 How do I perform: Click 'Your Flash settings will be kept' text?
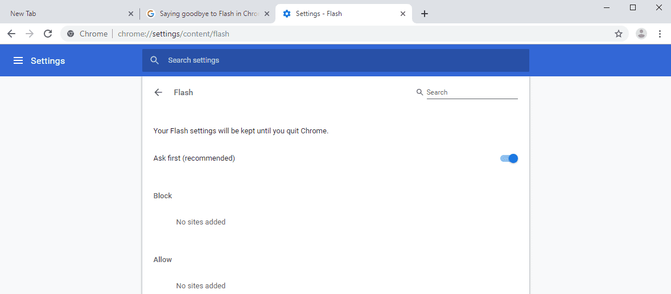point(241,131)
